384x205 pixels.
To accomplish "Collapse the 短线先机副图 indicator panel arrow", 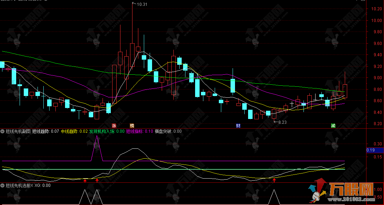I will [x=3, y=131].
